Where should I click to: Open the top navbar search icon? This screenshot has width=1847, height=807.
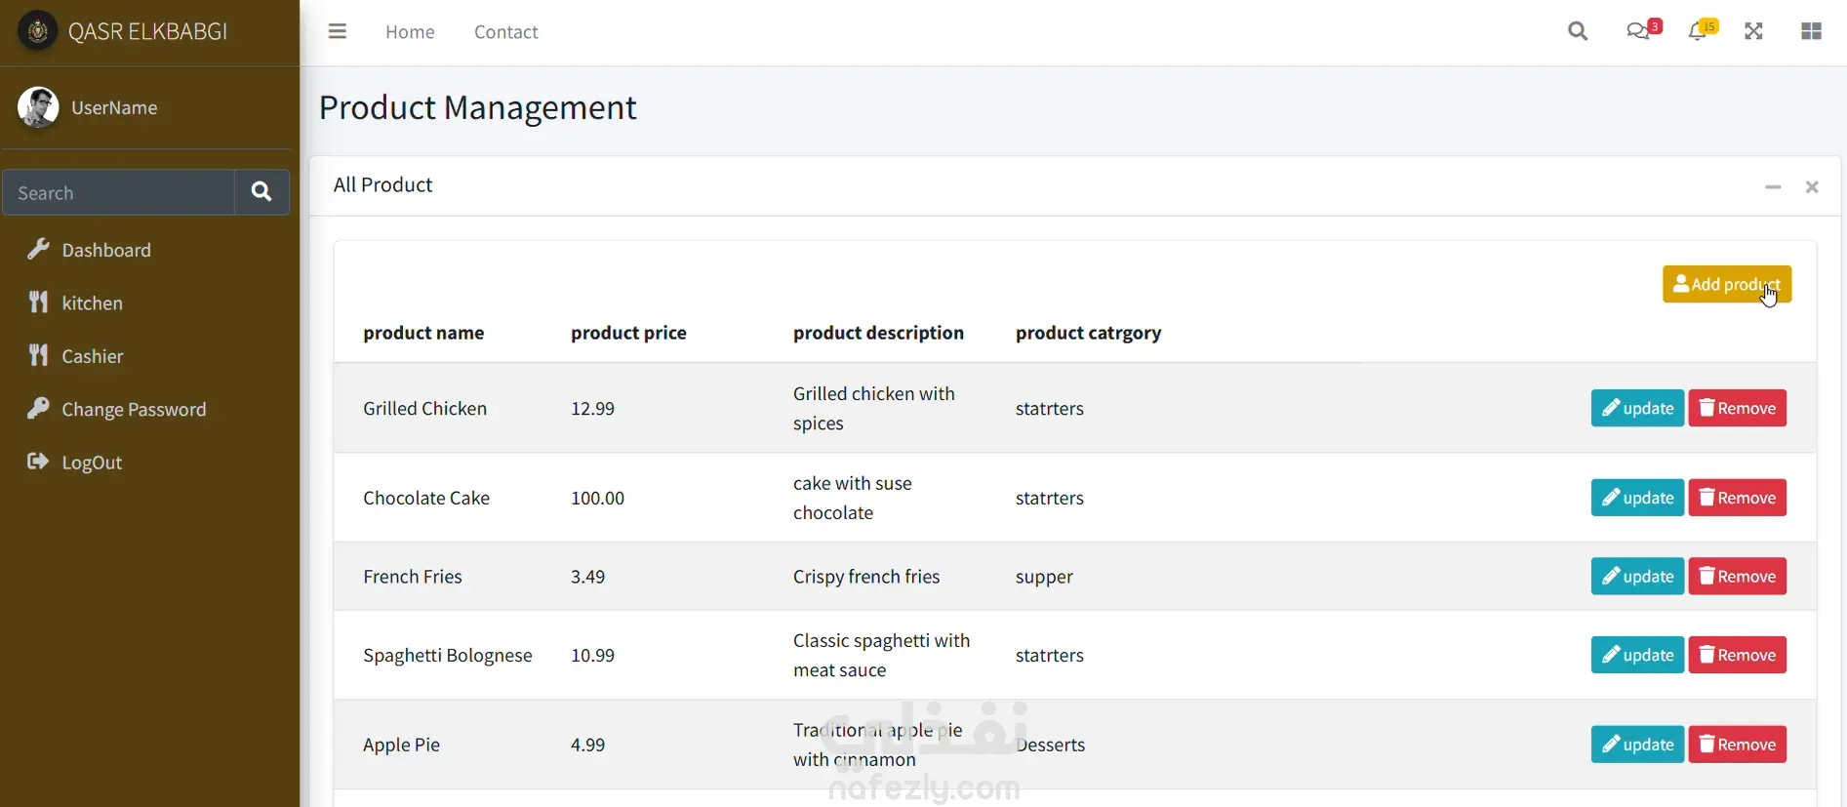pyautogui.click(x=1577, y=31)
